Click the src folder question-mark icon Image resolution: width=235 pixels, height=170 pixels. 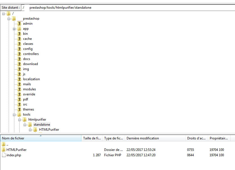pos(19,104)
